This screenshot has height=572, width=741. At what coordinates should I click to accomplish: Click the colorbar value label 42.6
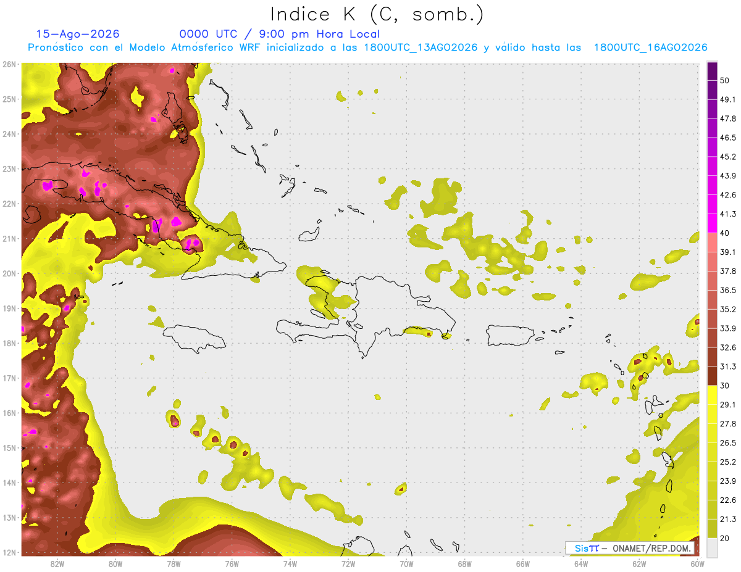point(727,195)
